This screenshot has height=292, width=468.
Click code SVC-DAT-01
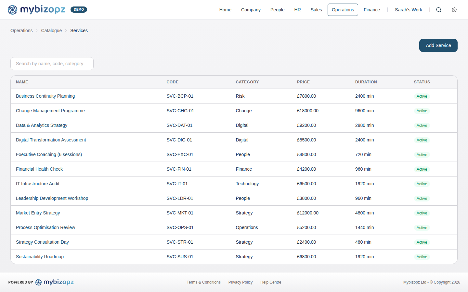click(179, 125)
